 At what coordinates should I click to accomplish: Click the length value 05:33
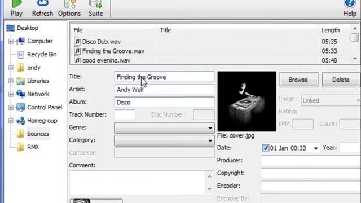[329, 51]
